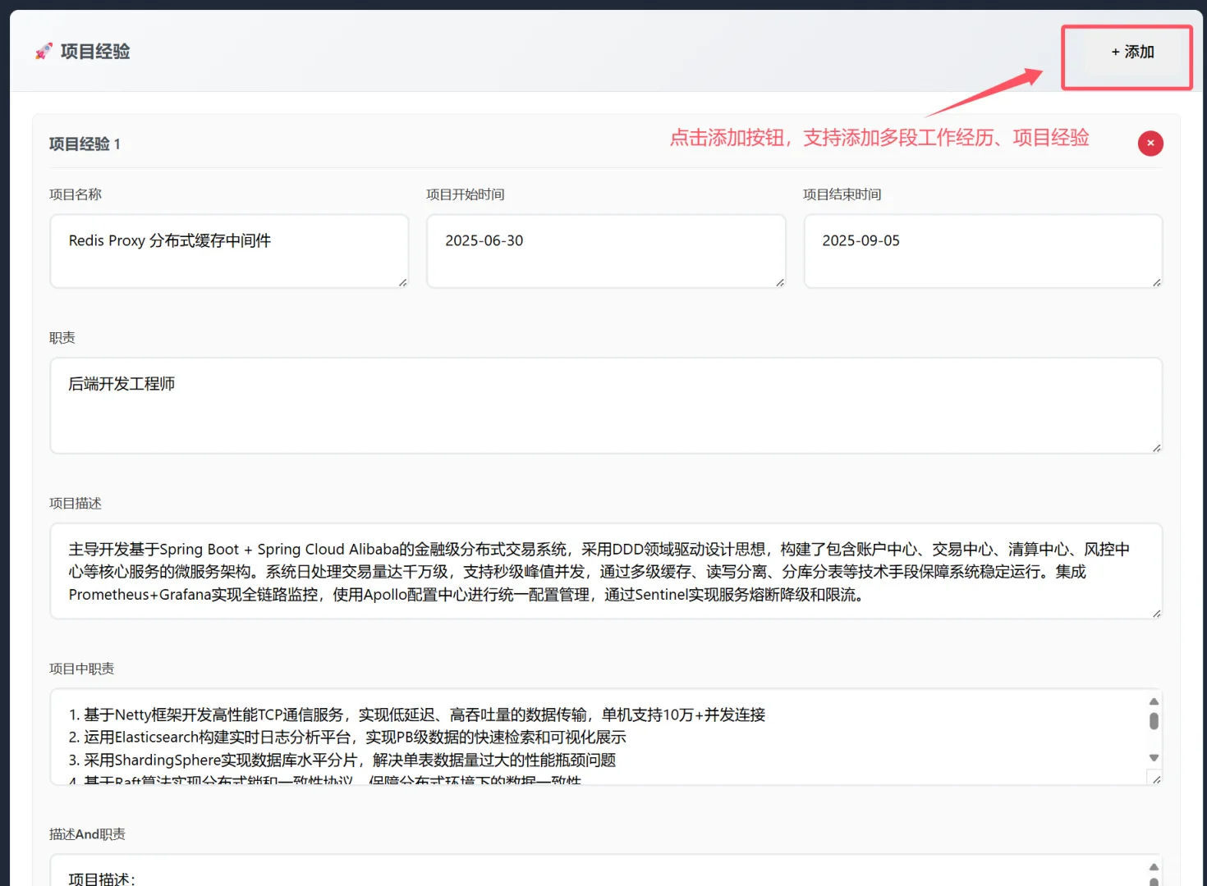
Task: Click the rocket icon beside 项目经验 title
Action: tap(44, 51)
